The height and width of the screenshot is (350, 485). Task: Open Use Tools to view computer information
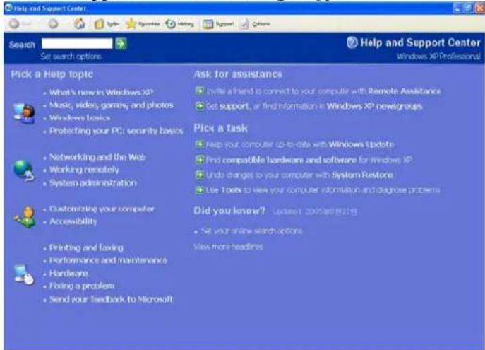[x=323, y=190]
